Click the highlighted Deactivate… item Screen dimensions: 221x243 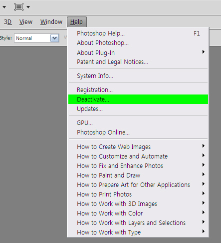click(138, 99)
